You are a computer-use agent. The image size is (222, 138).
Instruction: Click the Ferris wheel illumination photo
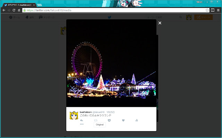click(111, 63)
